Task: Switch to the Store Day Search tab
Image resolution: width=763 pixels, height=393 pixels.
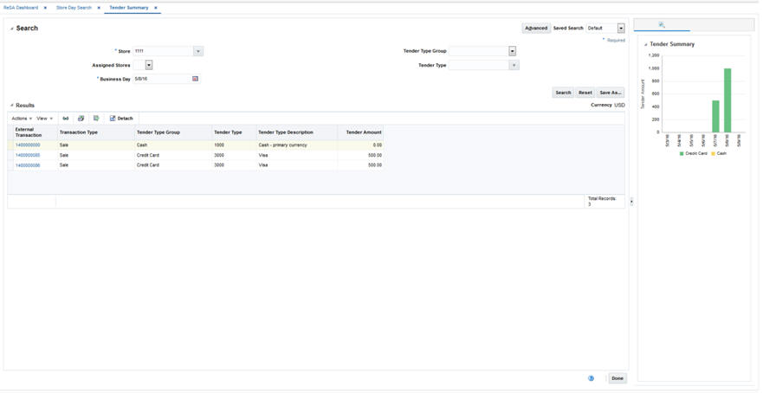Action: 74,8
